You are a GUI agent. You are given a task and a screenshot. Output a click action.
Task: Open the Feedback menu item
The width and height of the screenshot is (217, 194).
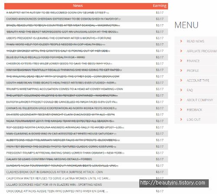194,110
